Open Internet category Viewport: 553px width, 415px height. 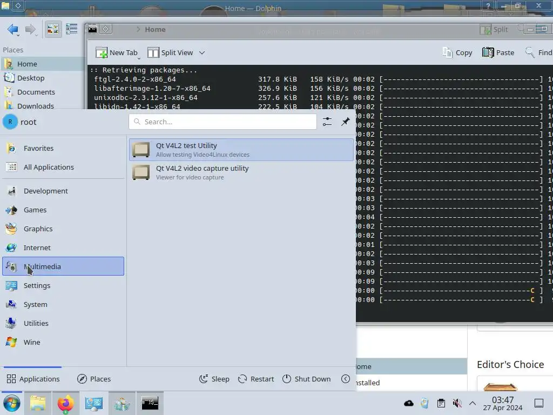(63, 247)
